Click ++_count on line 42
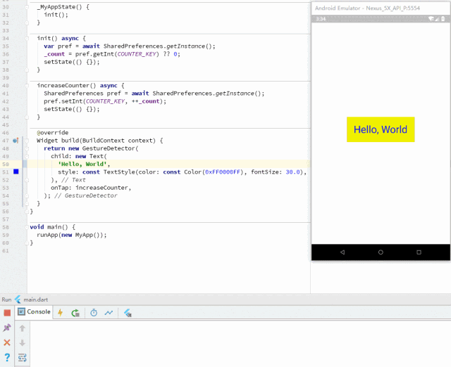The height and width of the screenshot is (367, 451). [x=146, y=101]
